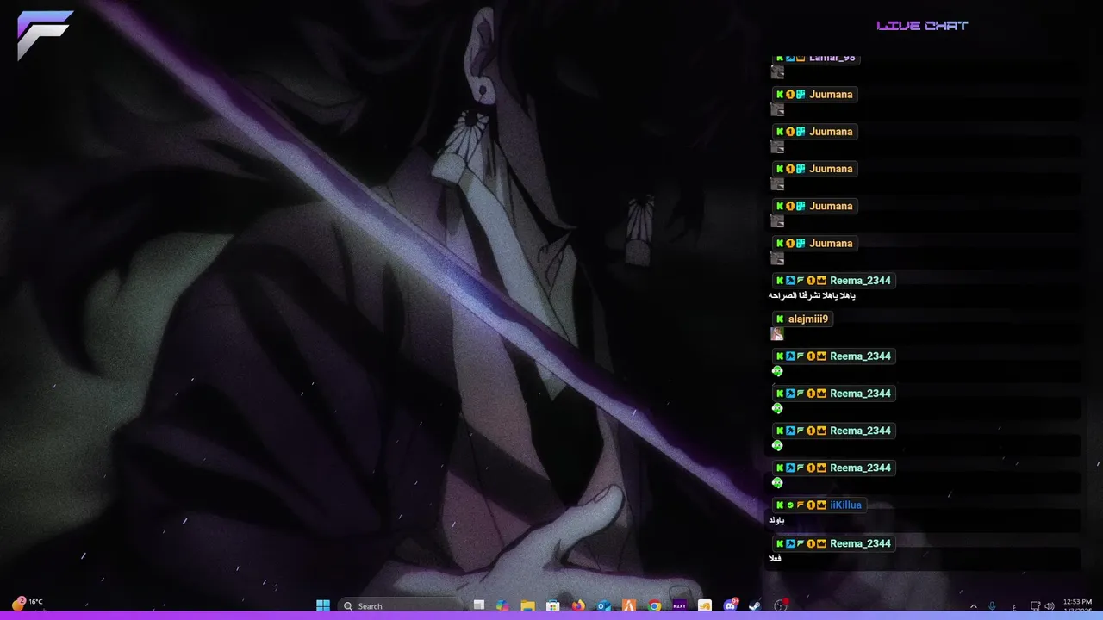Click Reema_2344's name above the "فعلا" message
This screenshot has height=620, width=1103.
pyautogui.click(x=860, y=543)
